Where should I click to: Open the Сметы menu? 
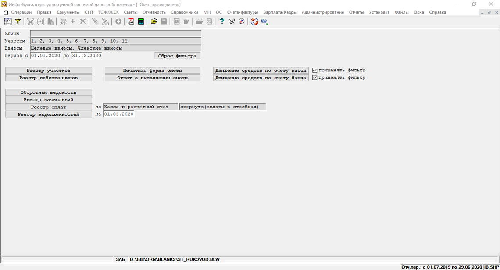131,12
